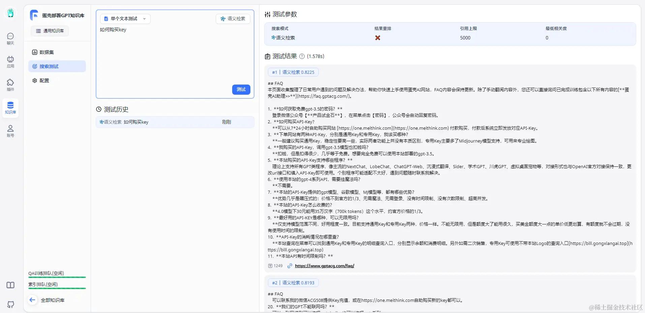Toggle the 通用知识库 knowledge base label
The width and height of the screenshot is (645, 313).
[x=50, y=31]
